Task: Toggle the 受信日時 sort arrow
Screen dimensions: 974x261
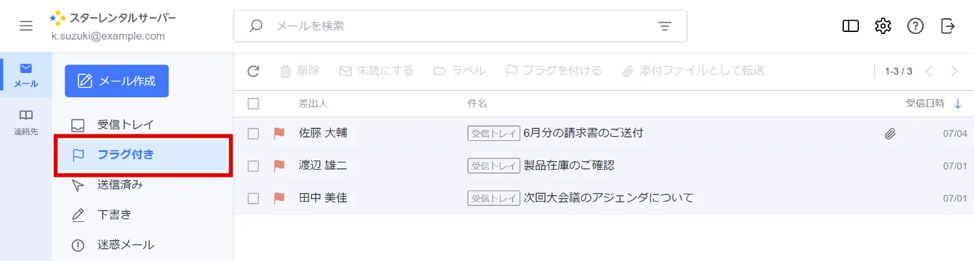Action: click(x=958, y=104)
